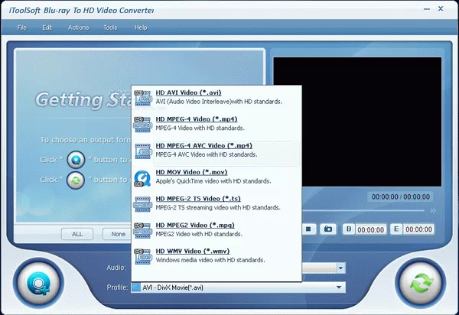Viewport: 459px width, 315px height.
Task: Click the Profile box showing AVI - DivX Movie
Action: 238,287
